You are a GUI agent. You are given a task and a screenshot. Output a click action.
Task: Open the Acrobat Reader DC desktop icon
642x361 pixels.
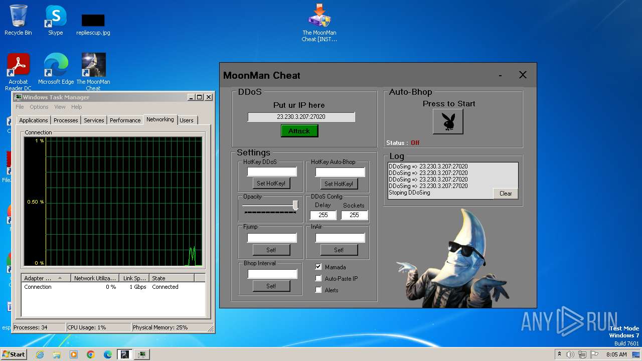18,72
